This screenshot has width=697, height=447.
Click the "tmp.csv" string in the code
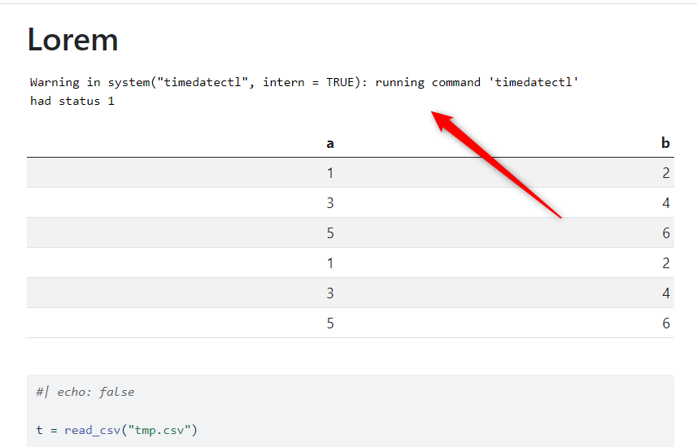pyautogui.click(x=159, y=431)
